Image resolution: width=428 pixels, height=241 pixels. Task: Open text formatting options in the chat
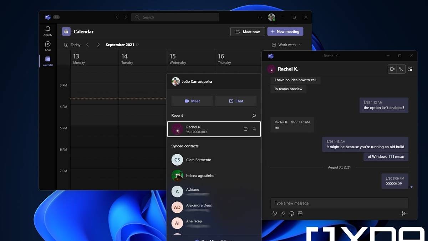tap(275, 214)
